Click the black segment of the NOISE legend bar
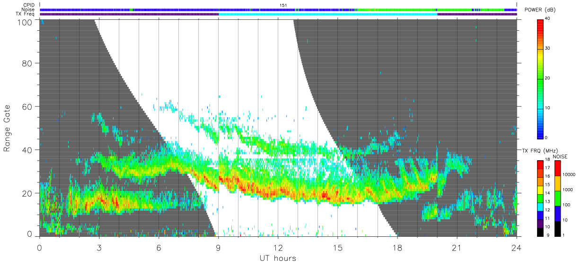Viewport: 581px width, 268px height. [x=557, y=228]
